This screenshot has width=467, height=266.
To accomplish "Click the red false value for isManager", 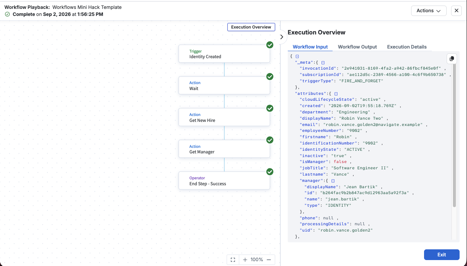I will pos(340,162).
